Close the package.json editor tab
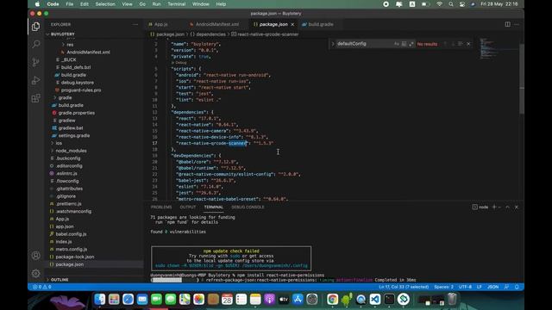 coord(292,25)
